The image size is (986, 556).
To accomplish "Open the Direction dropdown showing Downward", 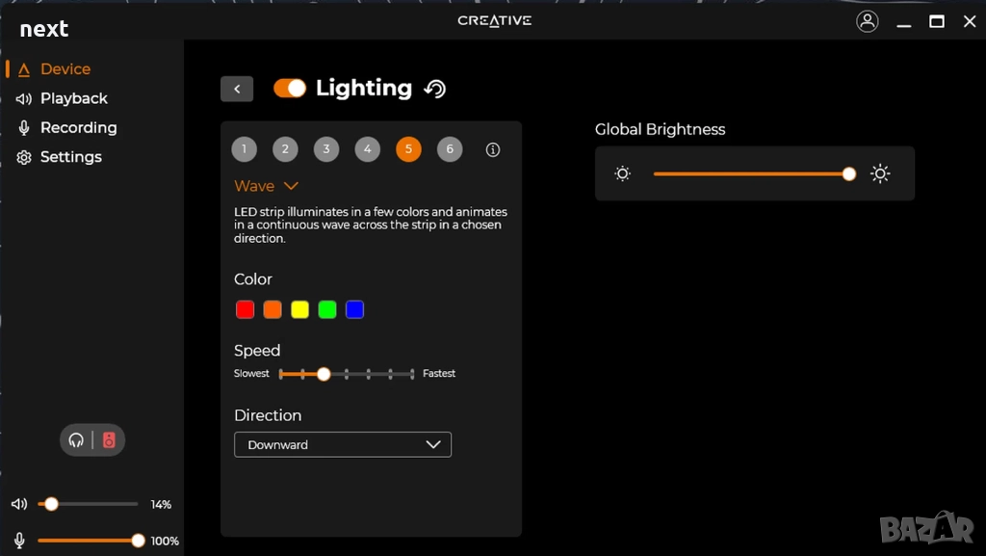I will point(343,444).
